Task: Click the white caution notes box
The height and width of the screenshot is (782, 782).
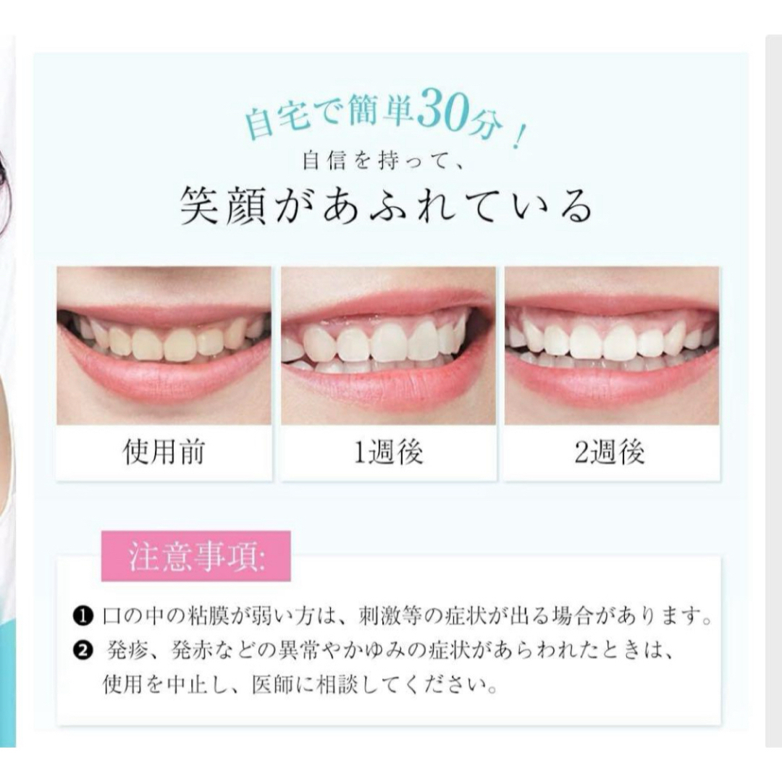Action: (x=389, y=641)
